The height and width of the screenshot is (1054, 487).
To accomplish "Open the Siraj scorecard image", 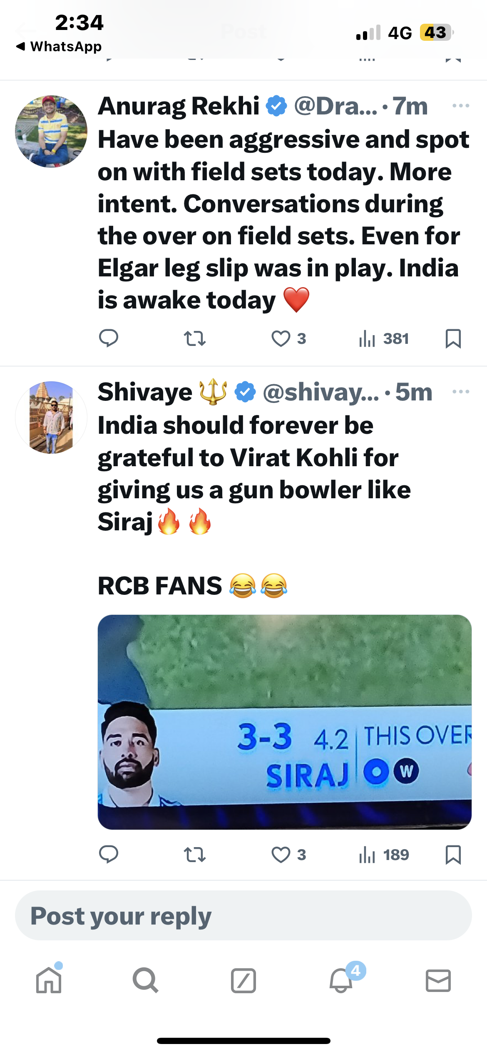I will coord(284,722).
